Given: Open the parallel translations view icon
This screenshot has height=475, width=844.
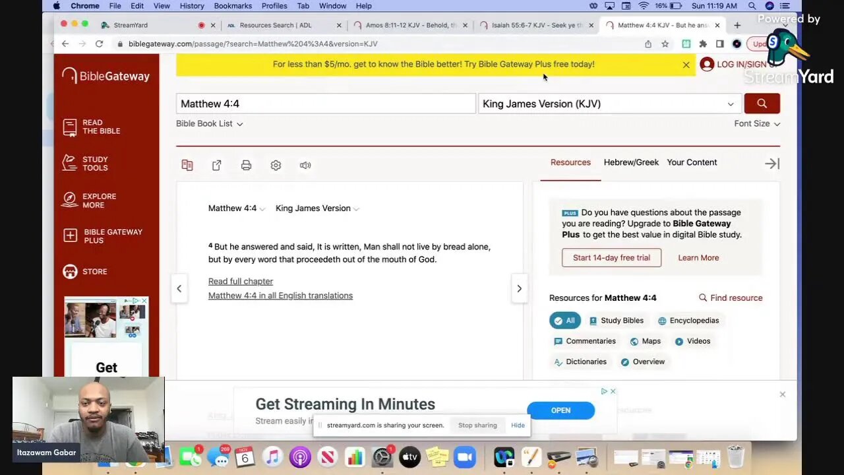Looking at the screenshot, I should coord(187,165).
